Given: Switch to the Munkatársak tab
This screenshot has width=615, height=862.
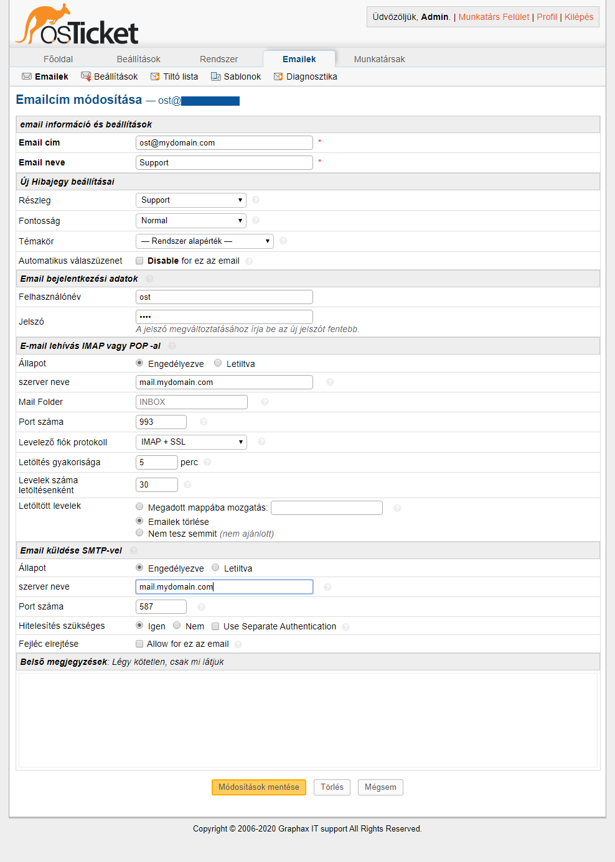Looking at the screenshot, I should tap(379, 59).
